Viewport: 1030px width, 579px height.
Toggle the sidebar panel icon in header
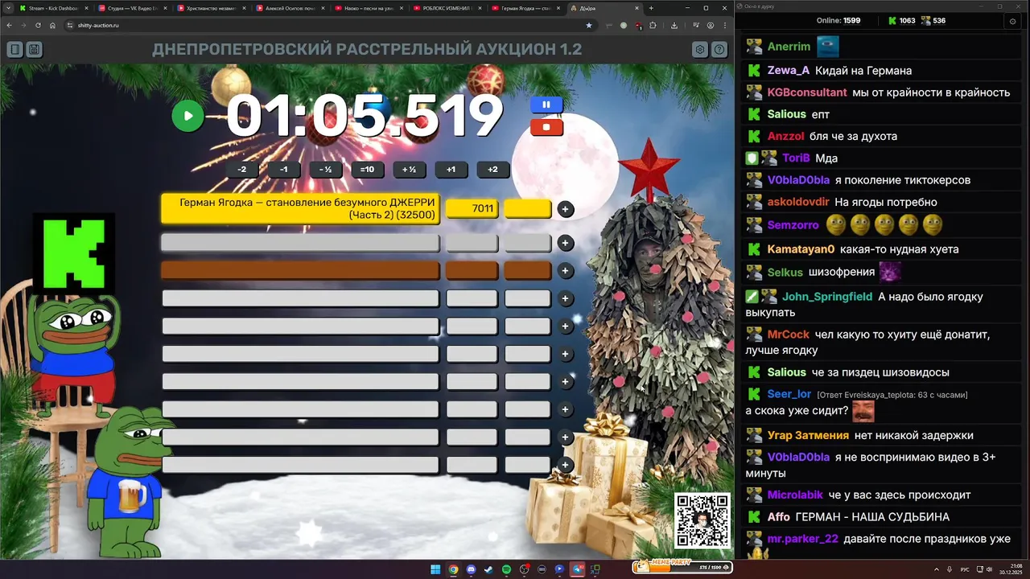pos(14,50)
